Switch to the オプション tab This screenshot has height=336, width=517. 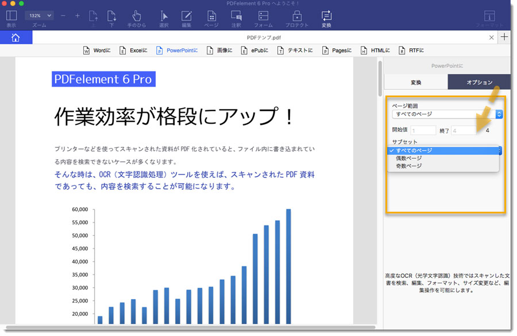click(479, 82)
